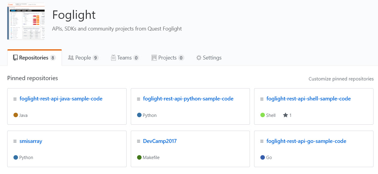This screenshot has height=174, width=378.
Task: Click the Teams count badge 0
Action: (x=136, y=58)
